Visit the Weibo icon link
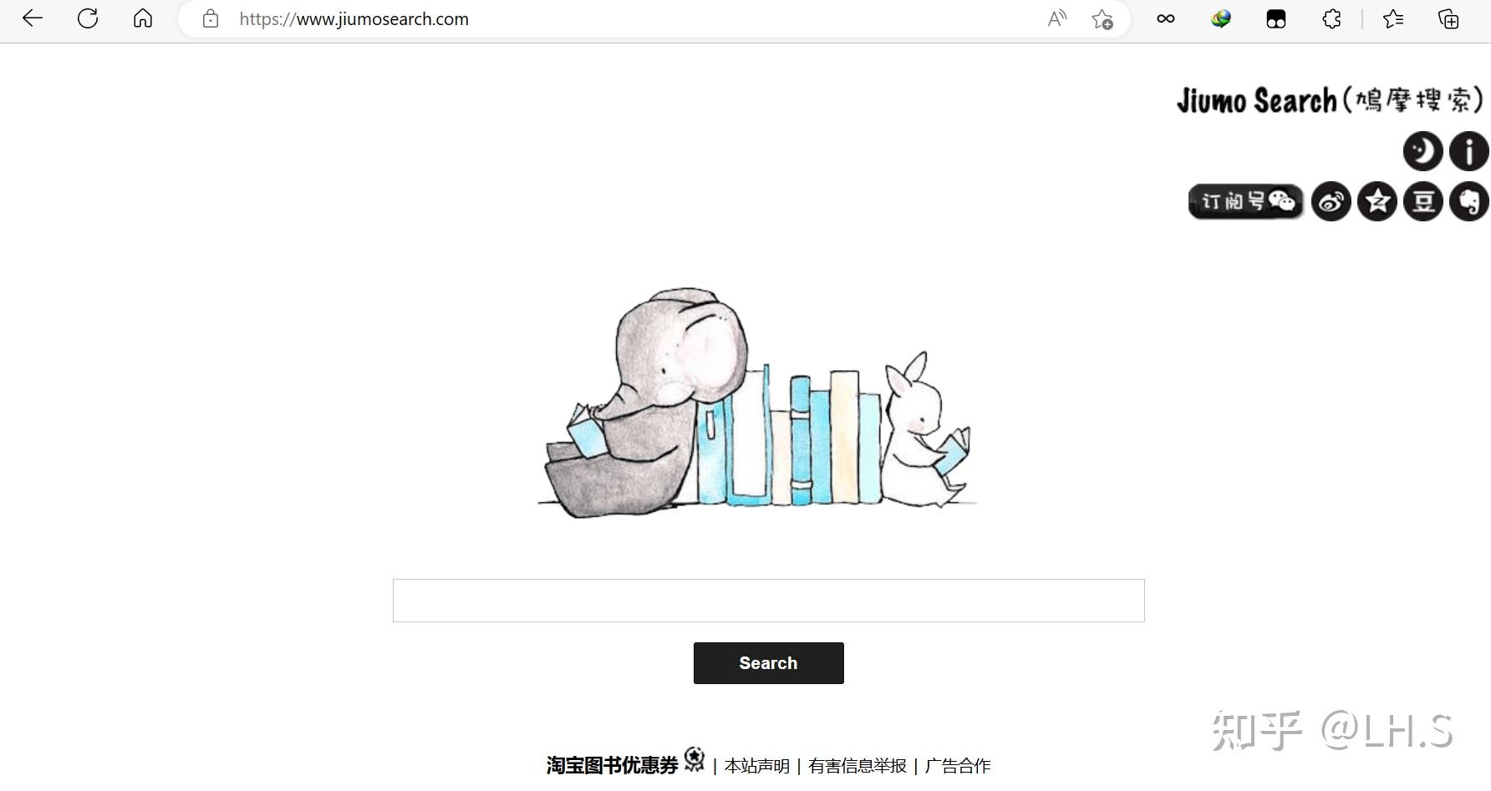This screenshot has height=791, width=1491. 1331,201
